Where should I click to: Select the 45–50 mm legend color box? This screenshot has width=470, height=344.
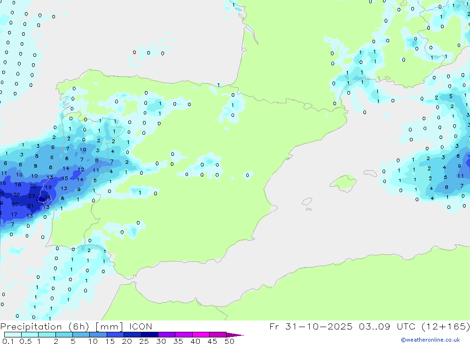coord(218,335)
